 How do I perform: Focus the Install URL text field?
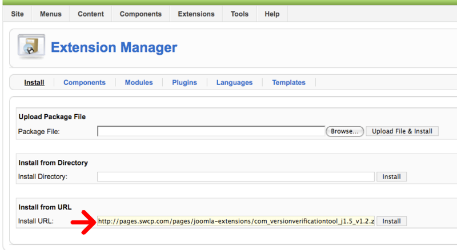(236, 221)
